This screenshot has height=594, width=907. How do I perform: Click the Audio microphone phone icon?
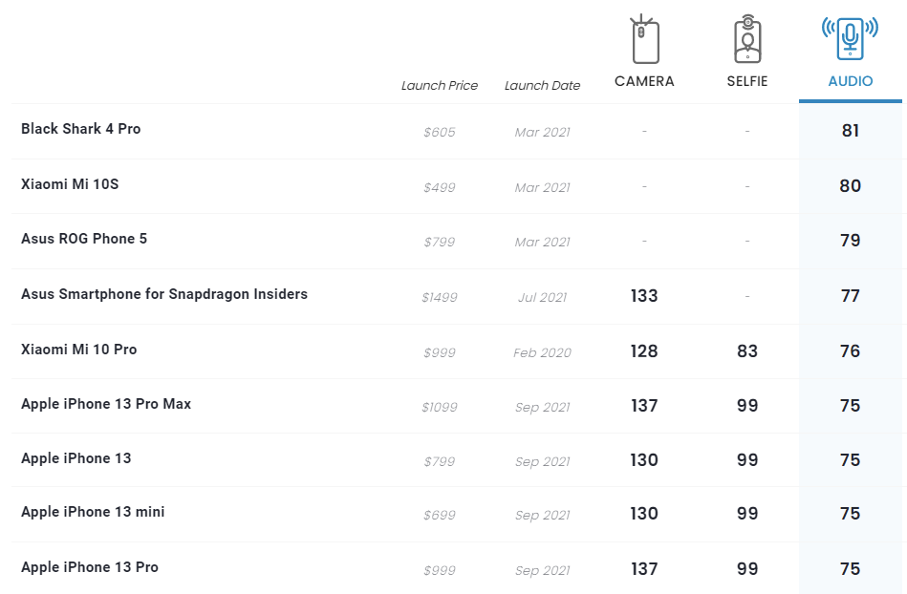[850, 38]
